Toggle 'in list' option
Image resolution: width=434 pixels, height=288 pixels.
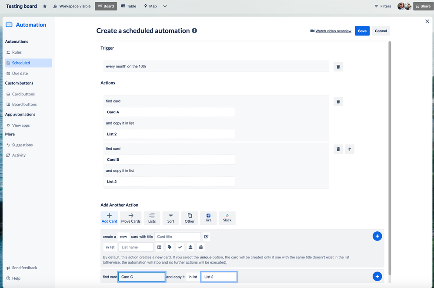point(110,247)
